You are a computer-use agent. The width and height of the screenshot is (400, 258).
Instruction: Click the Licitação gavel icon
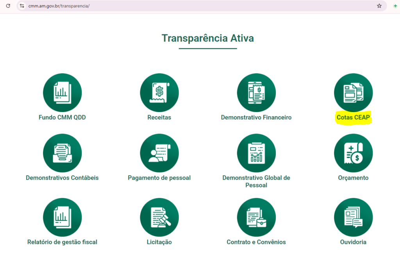[x=159, y=217]
